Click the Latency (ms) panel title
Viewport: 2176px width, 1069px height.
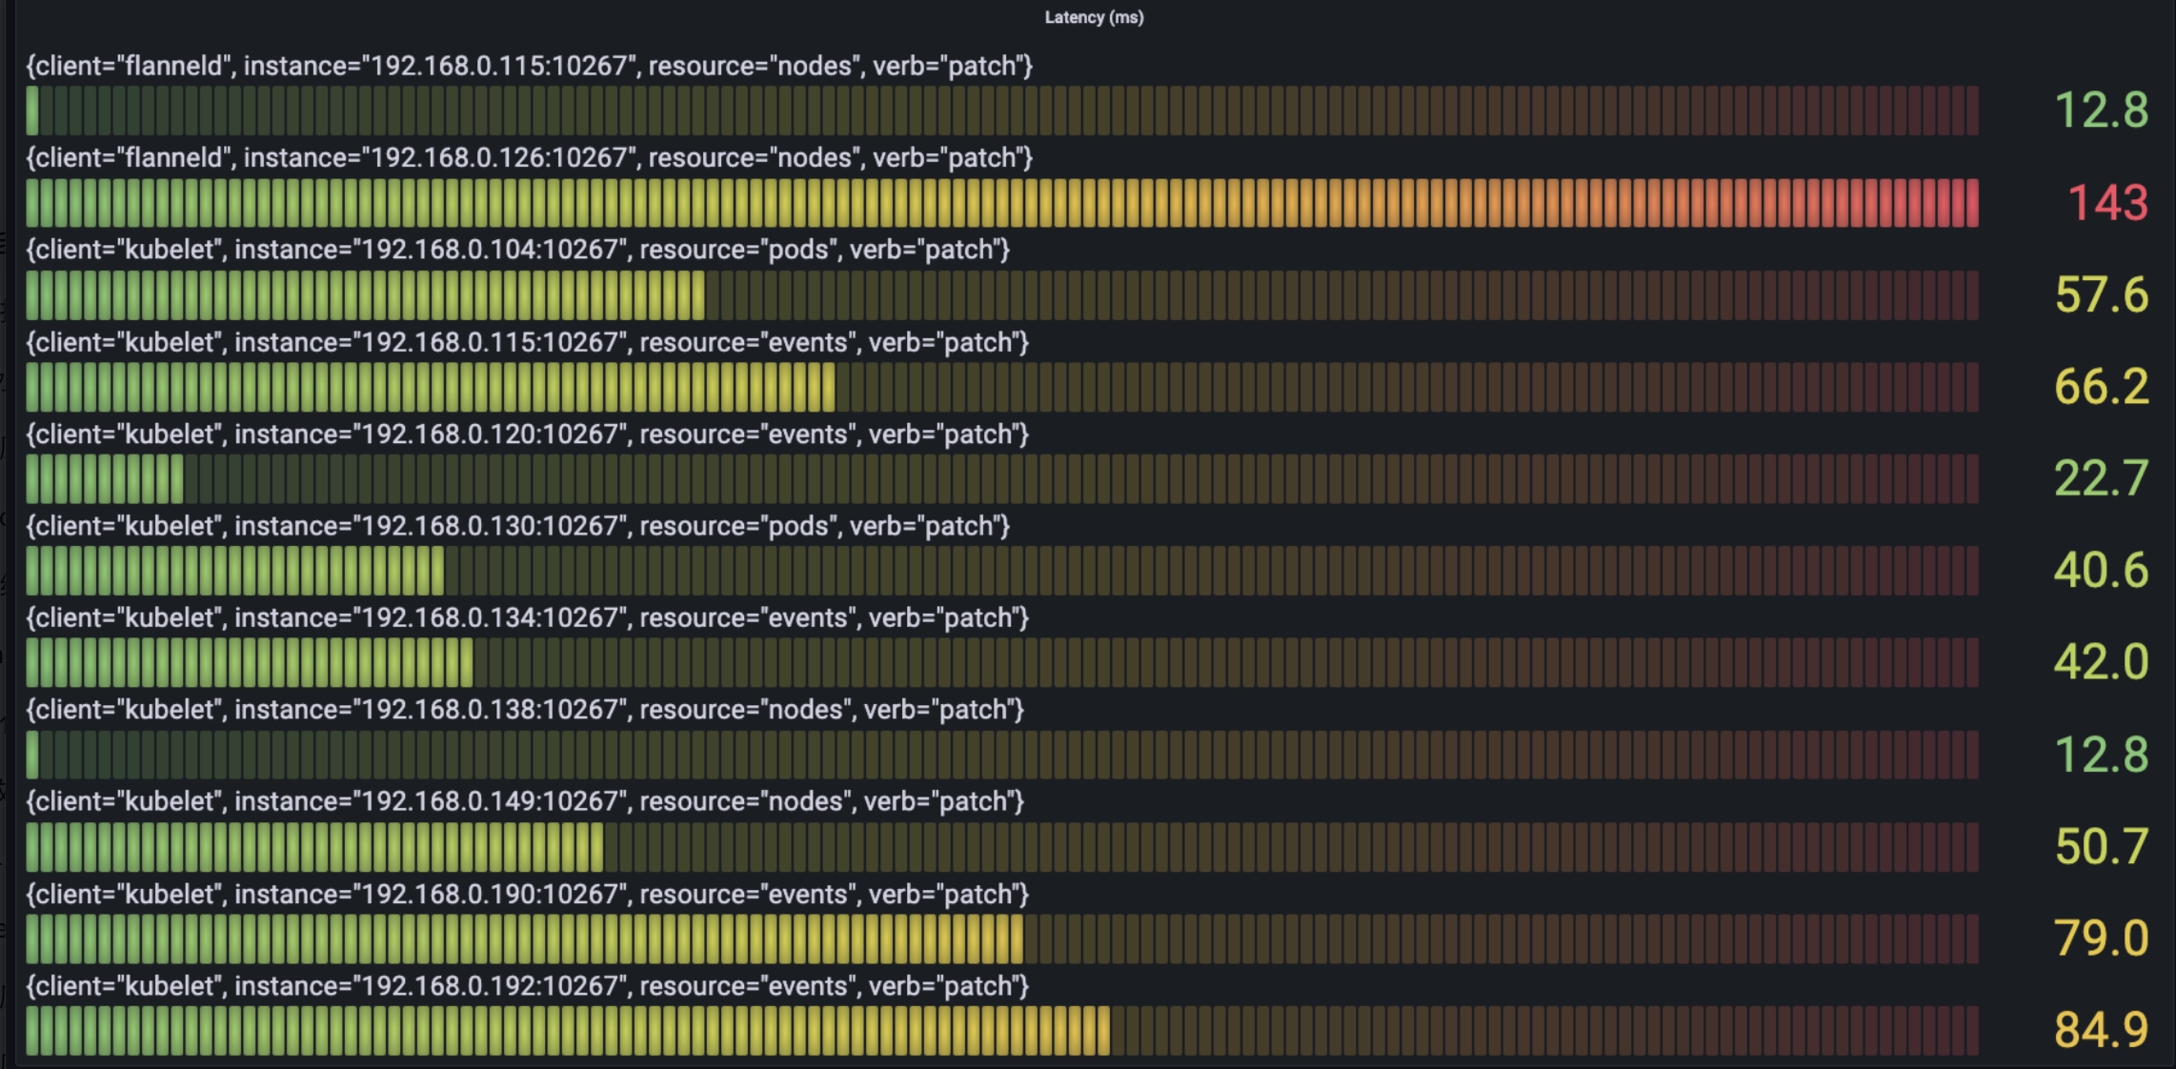[1093, 17]
